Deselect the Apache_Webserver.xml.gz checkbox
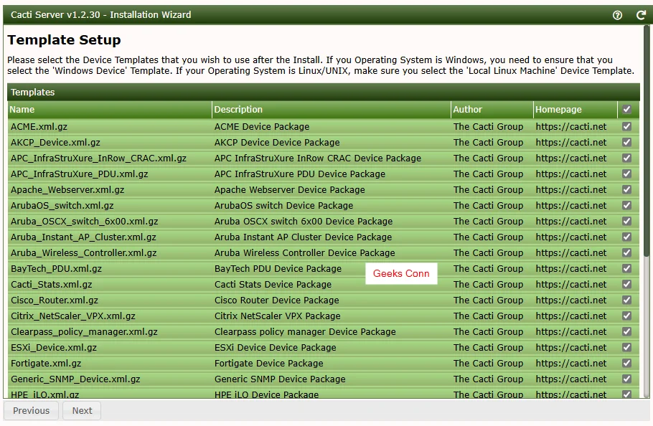 point(626,189)
